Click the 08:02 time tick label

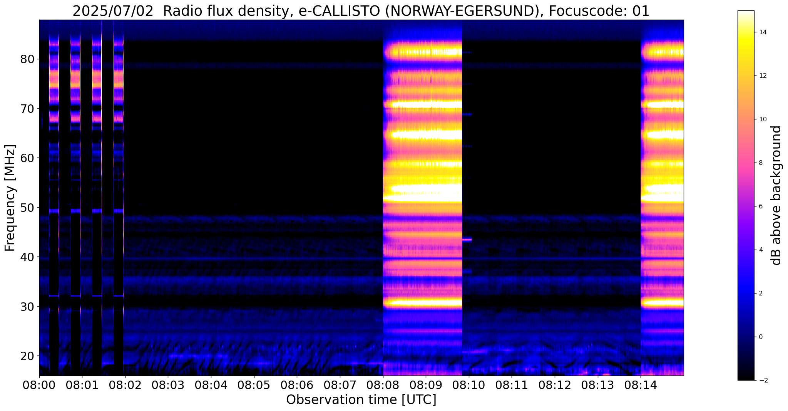tap(125, 384)
